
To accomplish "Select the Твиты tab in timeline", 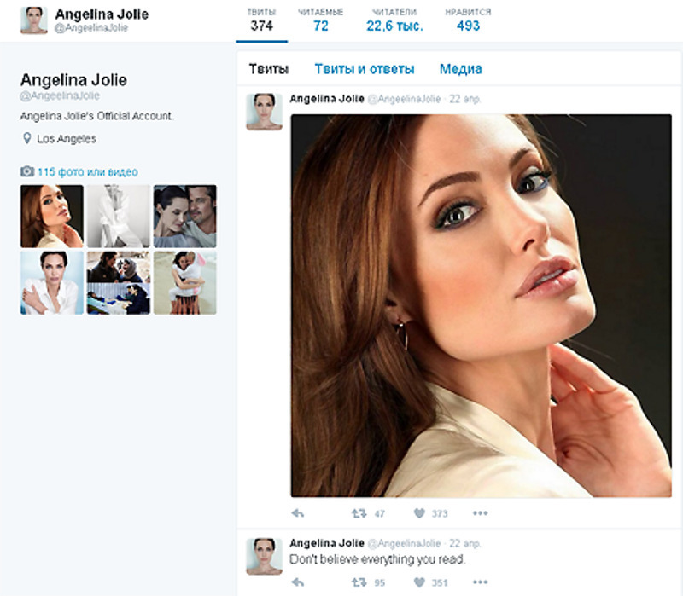I will (x=268, y=69).
